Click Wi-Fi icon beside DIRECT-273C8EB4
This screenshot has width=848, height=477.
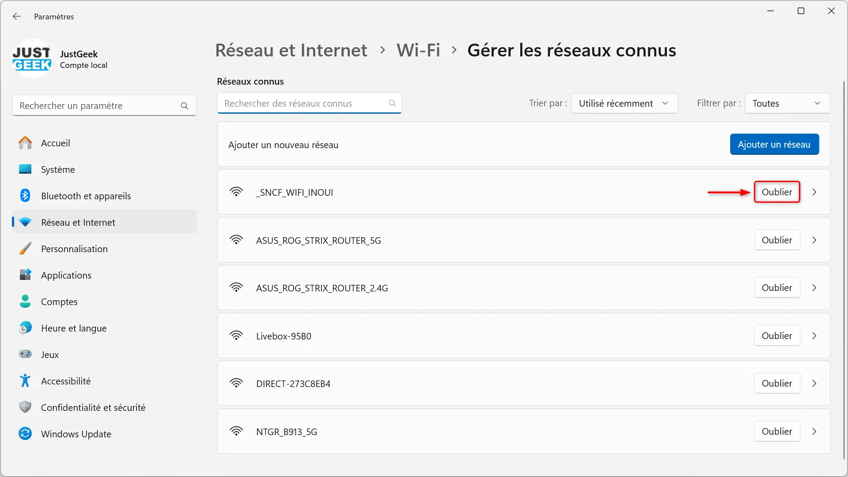click(236, 383)
